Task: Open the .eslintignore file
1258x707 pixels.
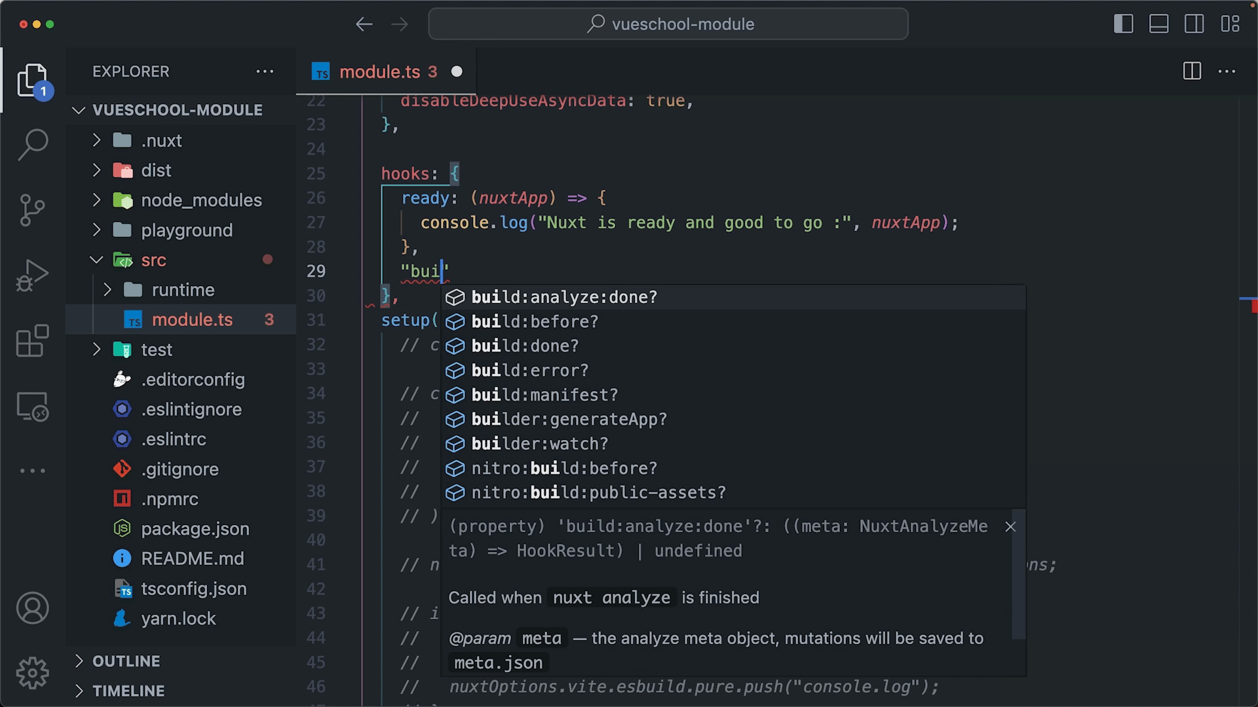Action: click(x=181, y=409)
